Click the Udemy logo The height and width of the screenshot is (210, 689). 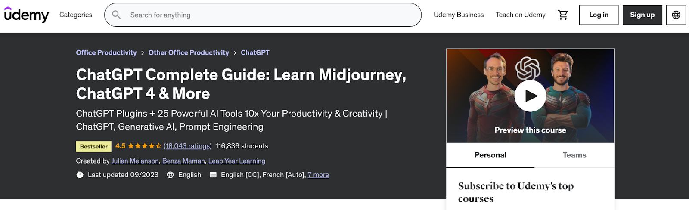[27, 15]
